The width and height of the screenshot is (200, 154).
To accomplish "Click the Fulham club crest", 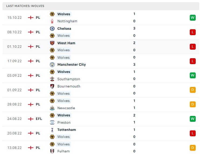I will click(52, 151).
